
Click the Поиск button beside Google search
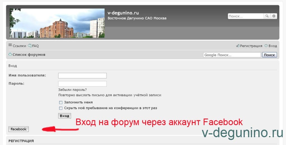click(x=269, y=55)
